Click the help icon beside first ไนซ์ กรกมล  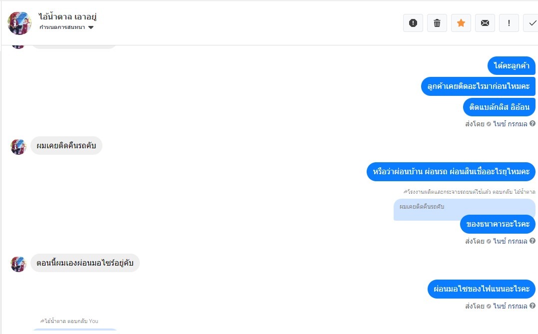533,124
